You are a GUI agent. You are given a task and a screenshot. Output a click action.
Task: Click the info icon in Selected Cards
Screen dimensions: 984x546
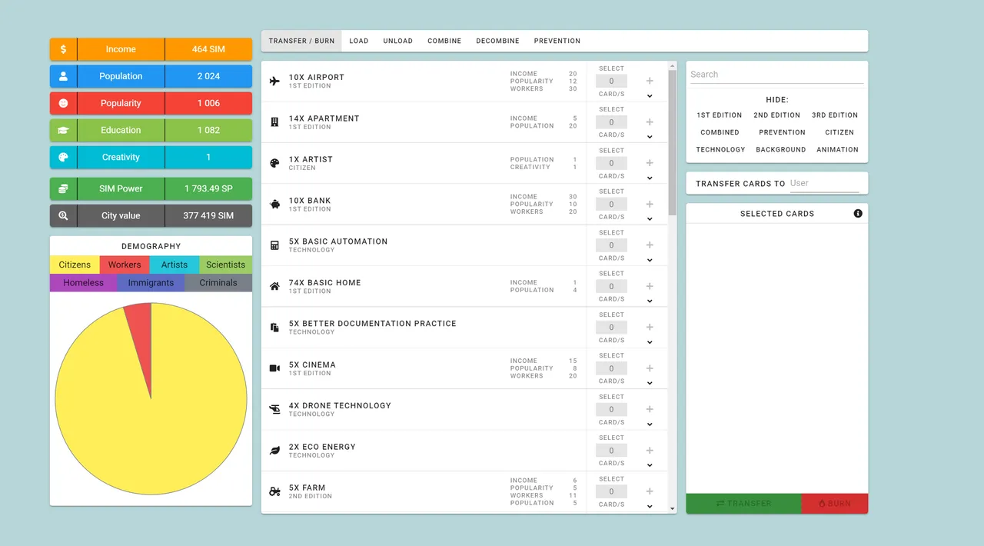click(x=858, y=214)
